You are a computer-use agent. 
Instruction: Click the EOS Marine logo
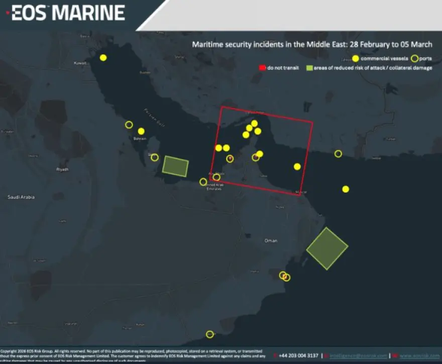pyautogui.click(x=68, y=13)
